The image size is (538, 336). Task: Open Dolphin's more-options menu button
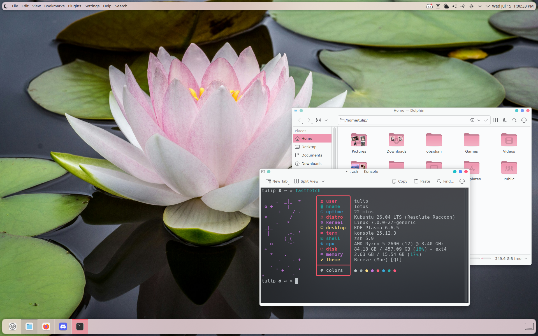tap(524, 120)
